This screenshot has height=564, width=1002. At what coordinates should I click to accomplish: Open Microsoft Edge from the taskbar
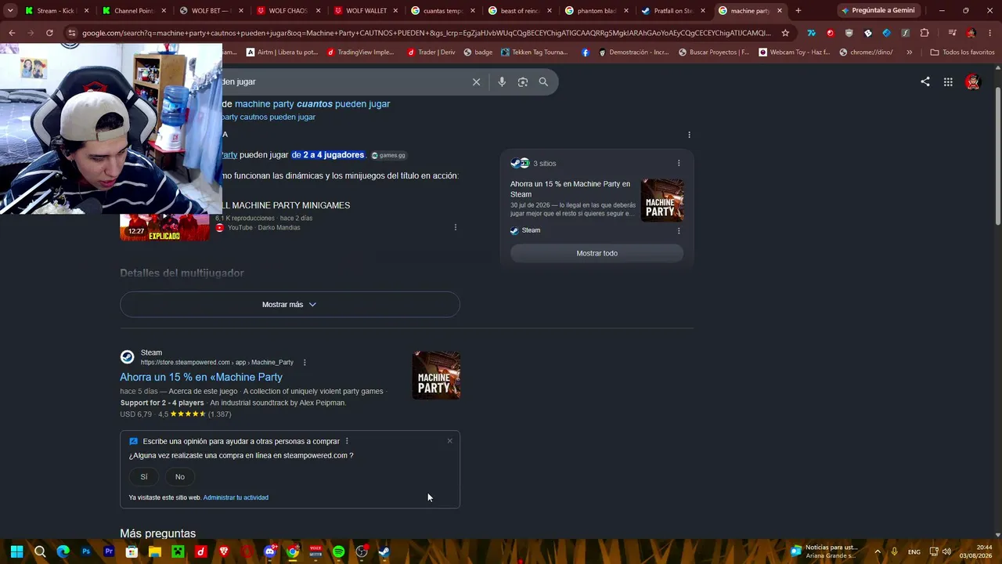coord(63,551)
